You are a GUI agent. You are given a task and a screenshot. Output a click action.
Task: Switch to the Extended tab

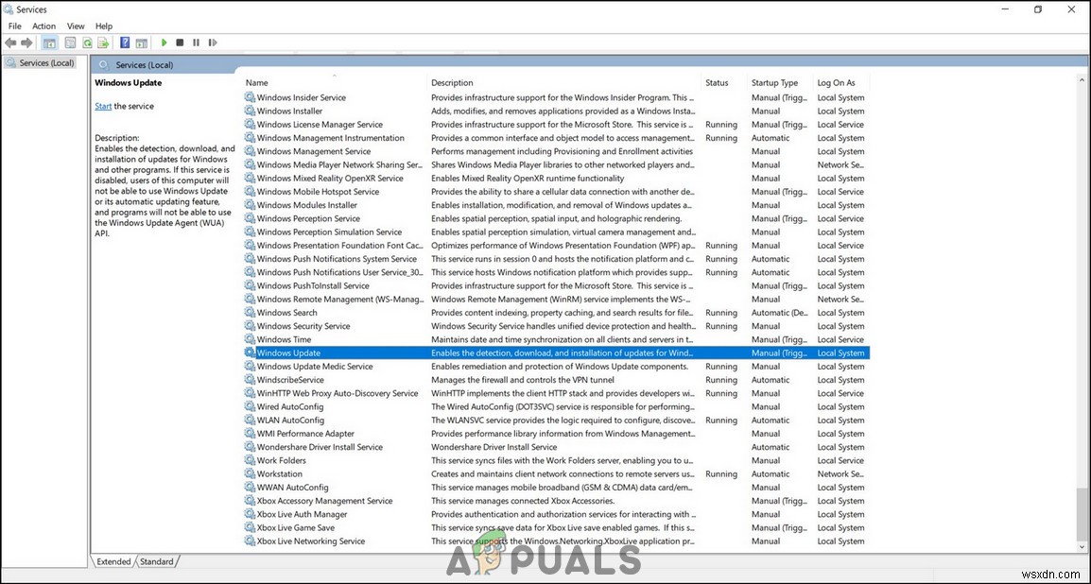pyautogui.click(x=113, y=561)
